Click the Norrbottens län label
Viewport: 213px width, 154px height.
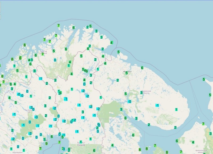click(28, 111)
